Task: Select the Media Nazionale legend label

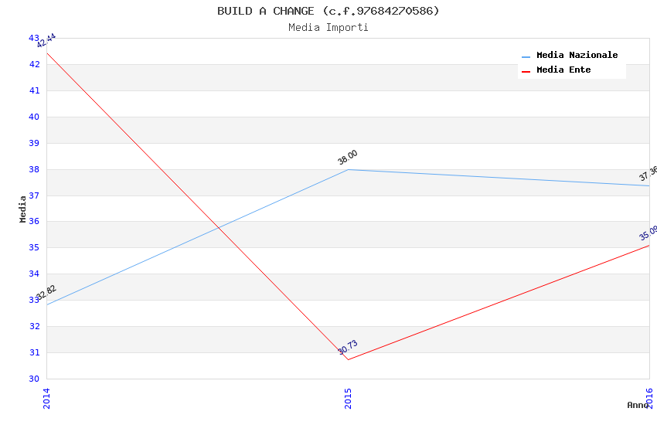Action: (577, 56)
